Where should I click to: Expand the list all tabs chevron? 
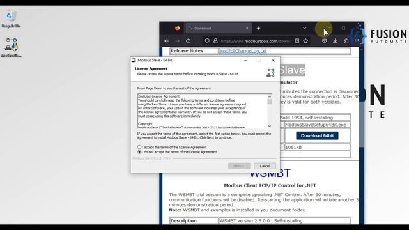point(304,28)
